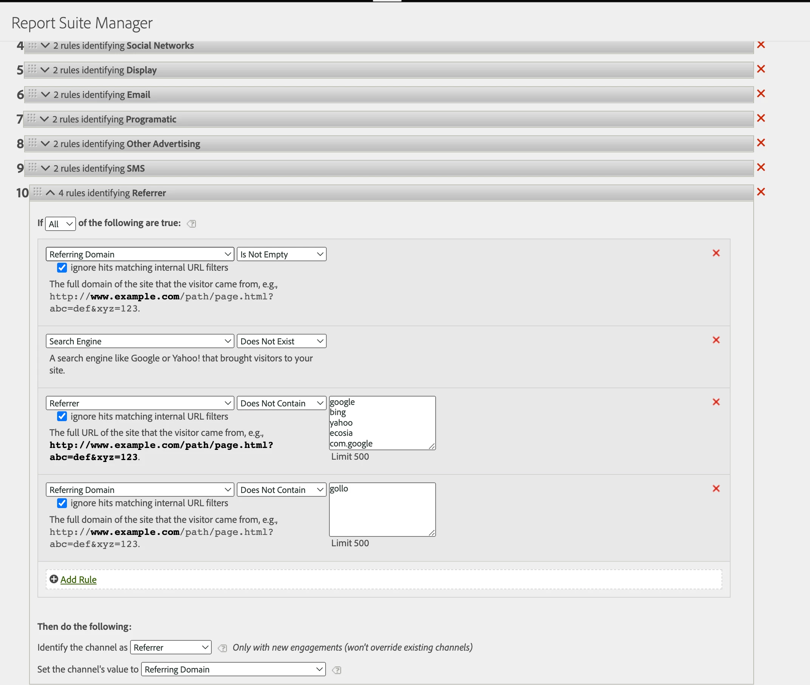Expand the Other Advertising rule set
This screenshot has width=810, height=685.
(x=45, y=144)
